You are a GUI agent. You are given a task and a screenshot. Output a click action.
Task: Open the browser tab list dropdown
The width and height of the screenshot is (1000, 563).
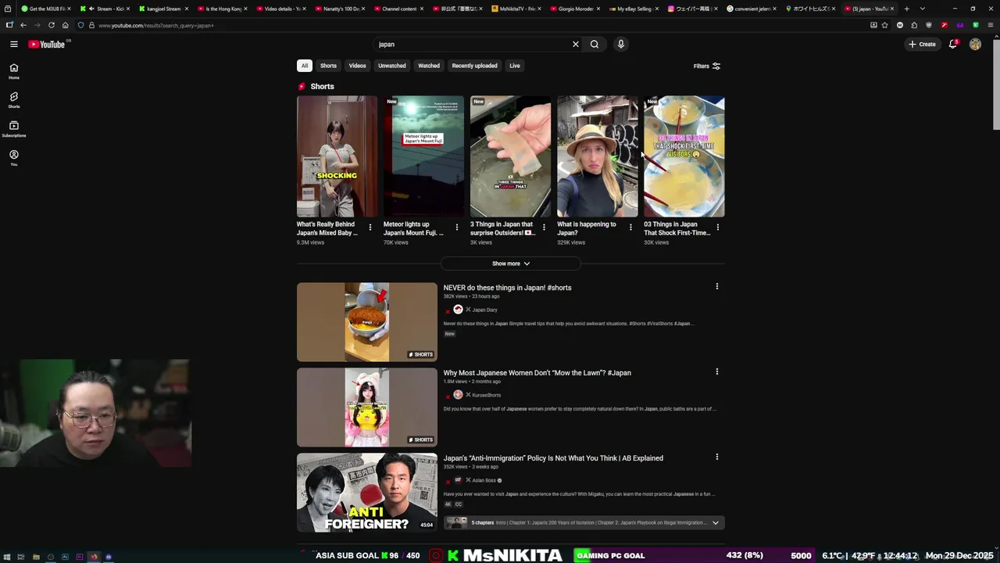923,9
